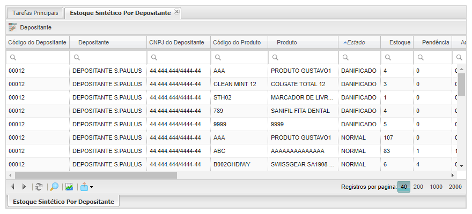Image resolution: width=472 pixels, height=214 pixels.
Task: Set 200 records per page
Action: (418, 187)
